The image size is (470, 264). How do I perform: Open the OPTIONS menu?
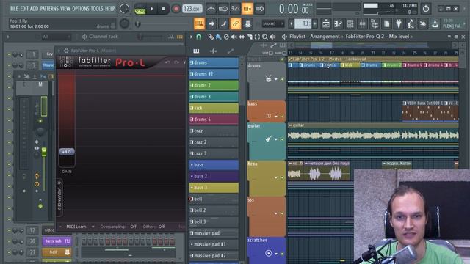click(x=81, y=8)
